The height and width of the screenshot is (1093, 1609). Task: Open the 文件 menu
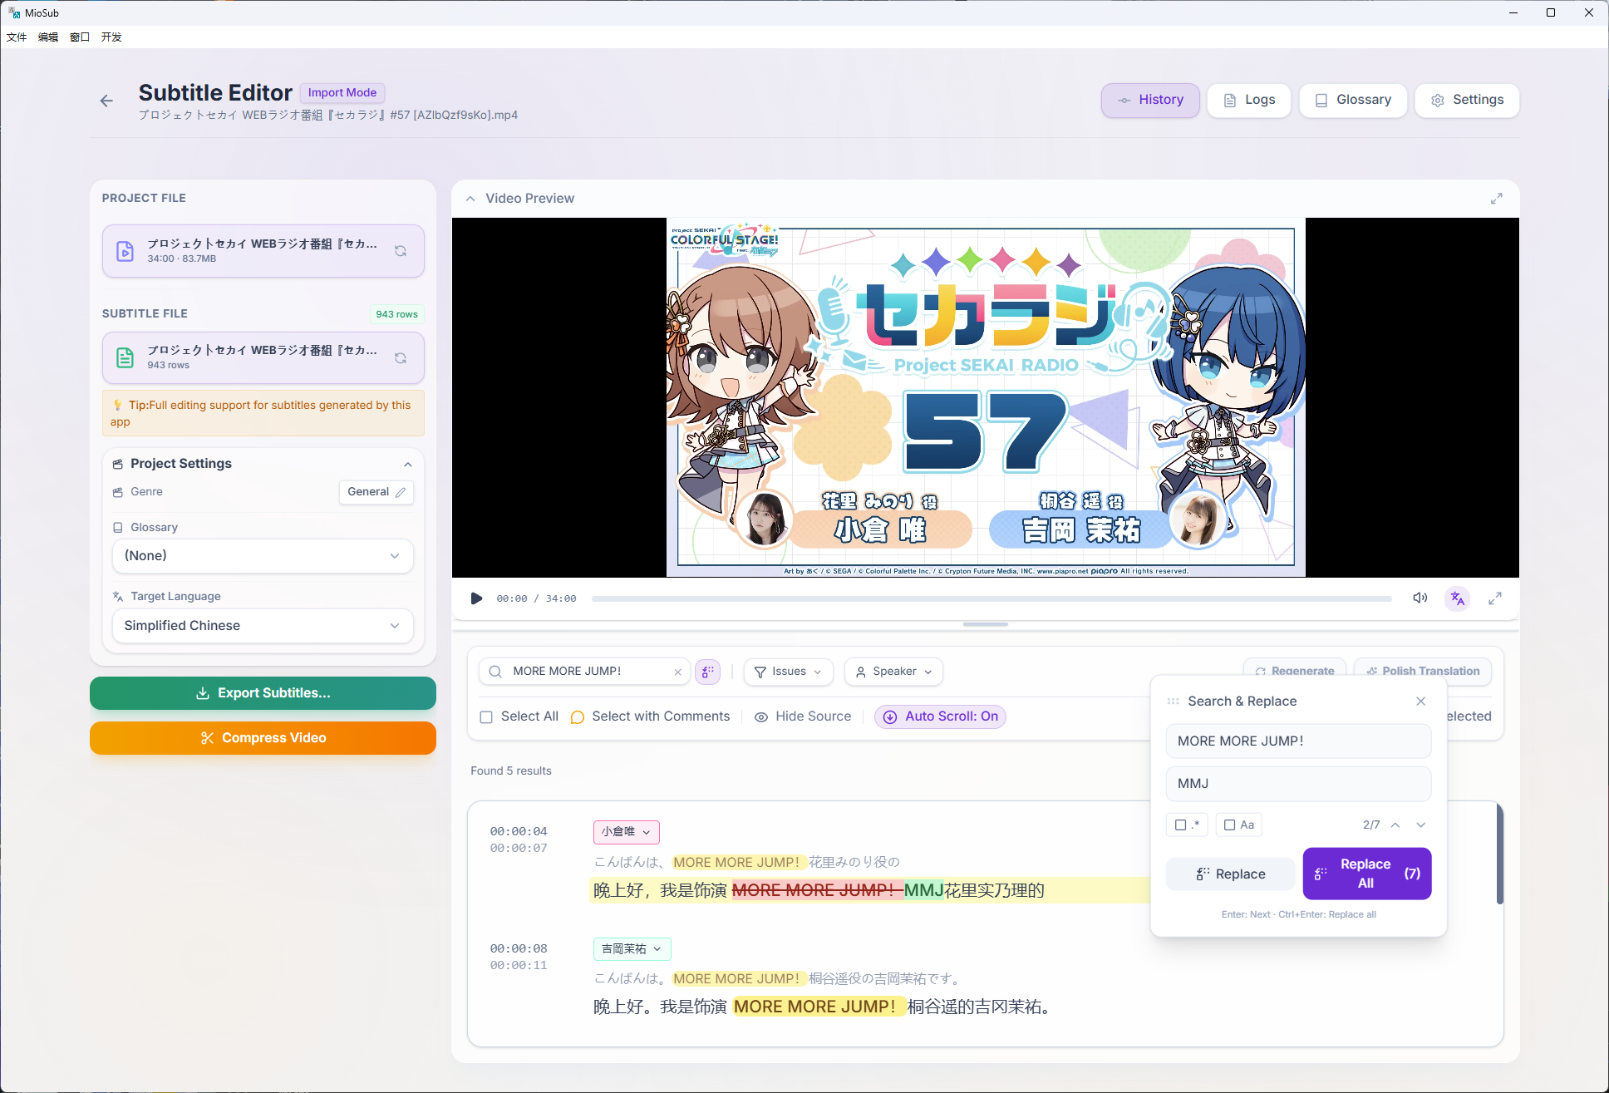pyautogui.click(x=15, y=37)
